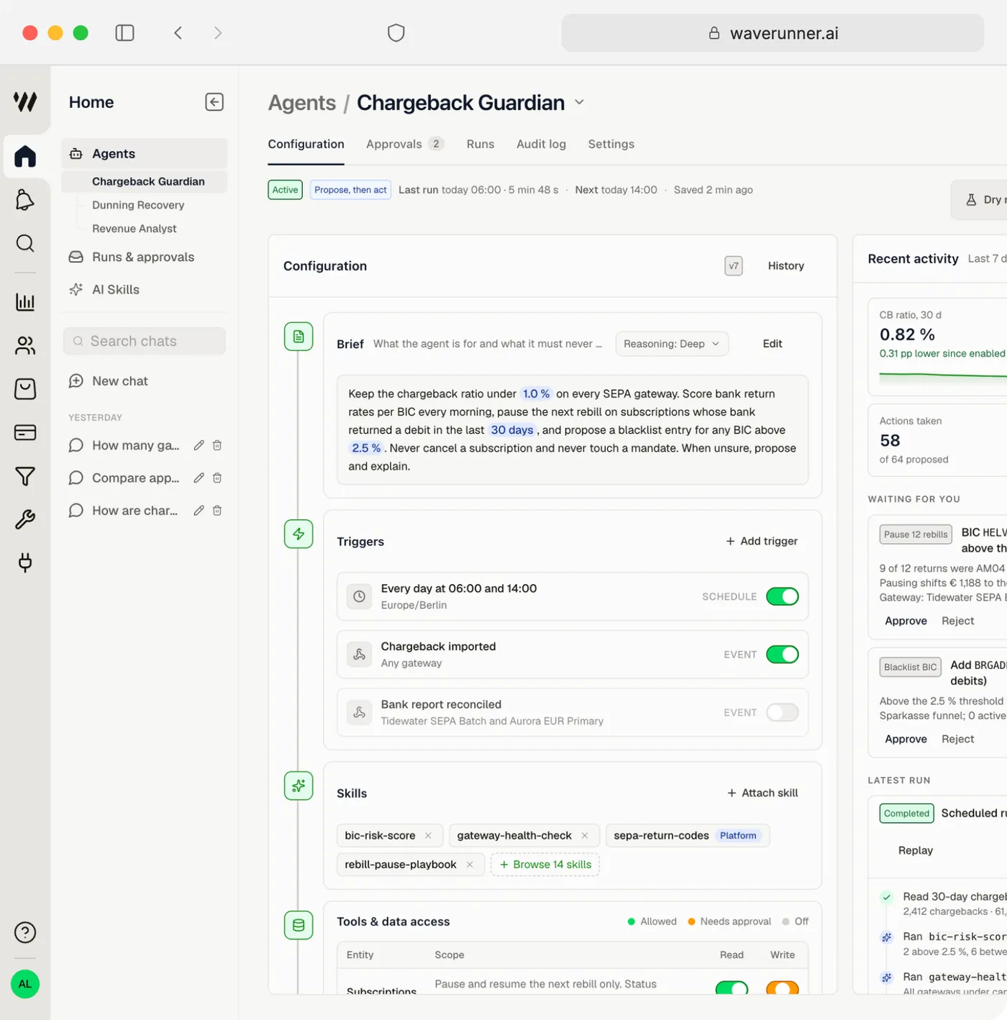Open the search icon in left rail
Screen dimensions: 1007x1020
point(25,243)
